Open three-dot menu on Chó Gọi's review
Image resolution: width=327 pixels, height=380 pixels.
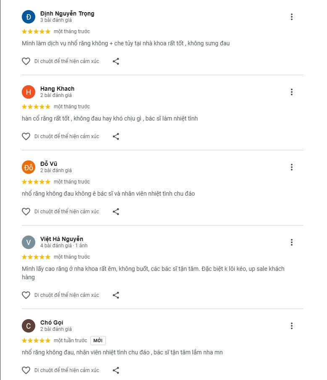291,326
